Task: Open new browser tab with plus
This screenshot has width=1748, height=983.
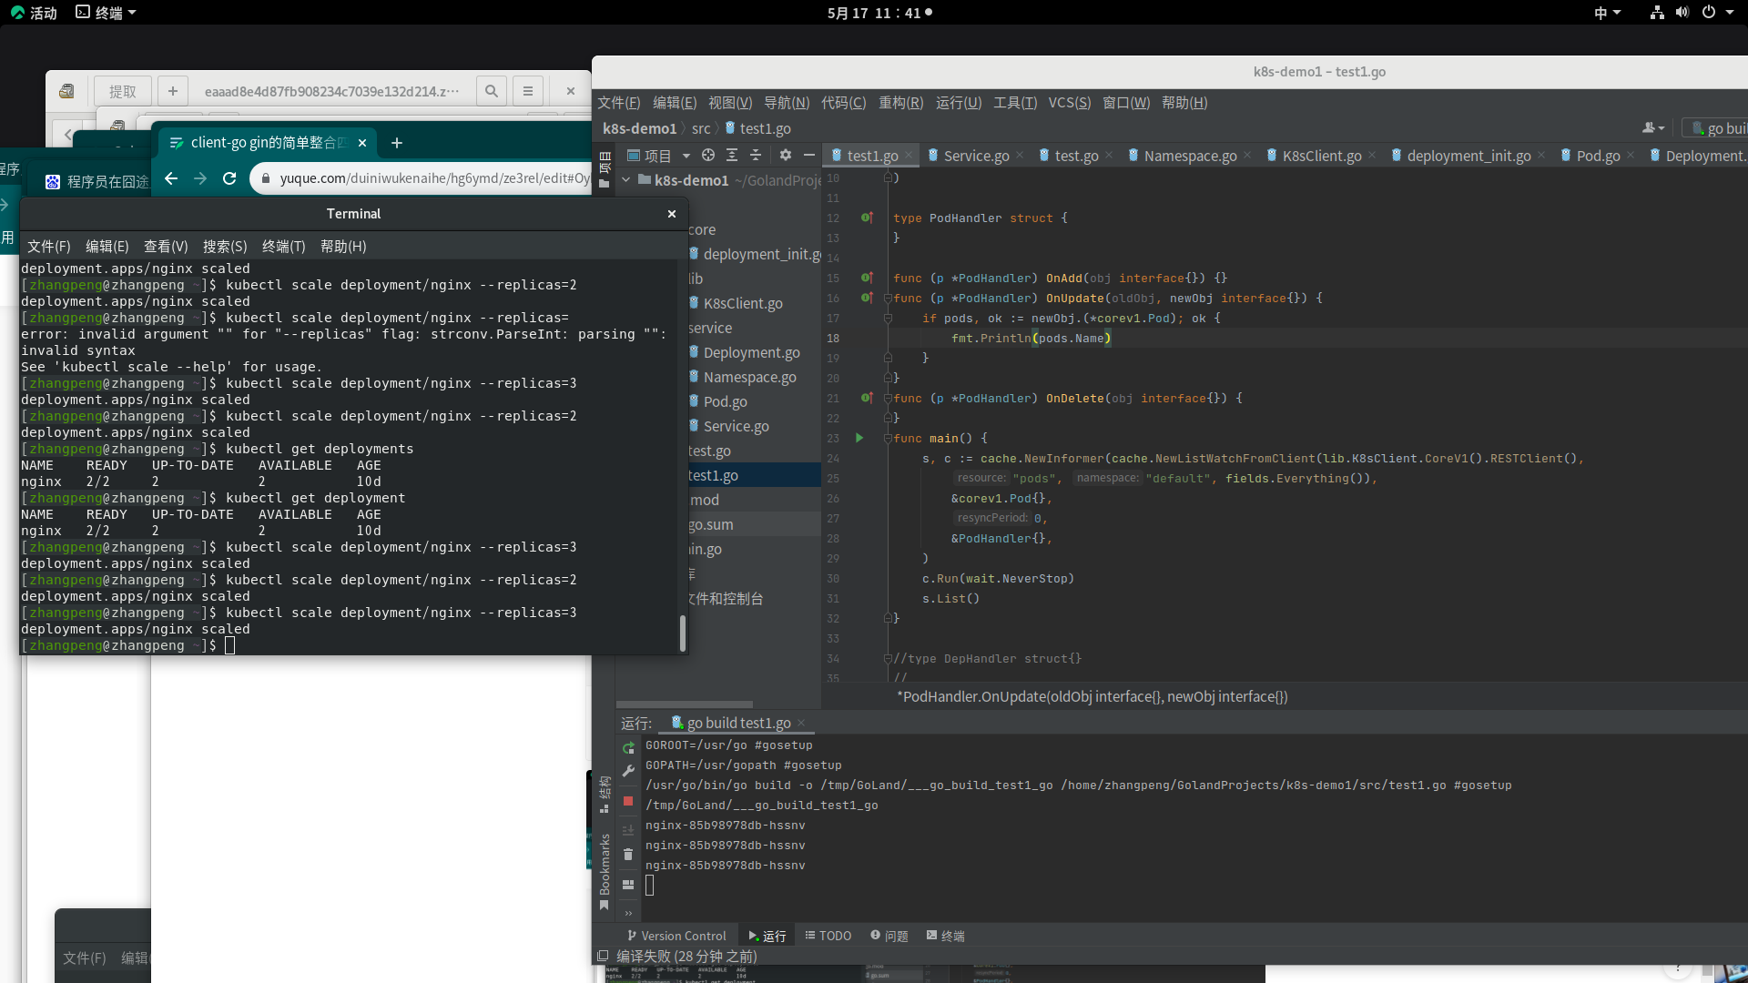Action: tap(397, 143)
